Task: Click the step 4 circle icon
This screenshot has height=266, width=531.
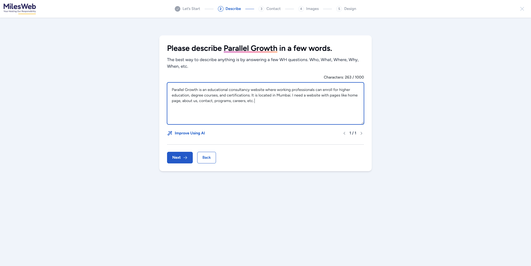Action: [301, 9]
